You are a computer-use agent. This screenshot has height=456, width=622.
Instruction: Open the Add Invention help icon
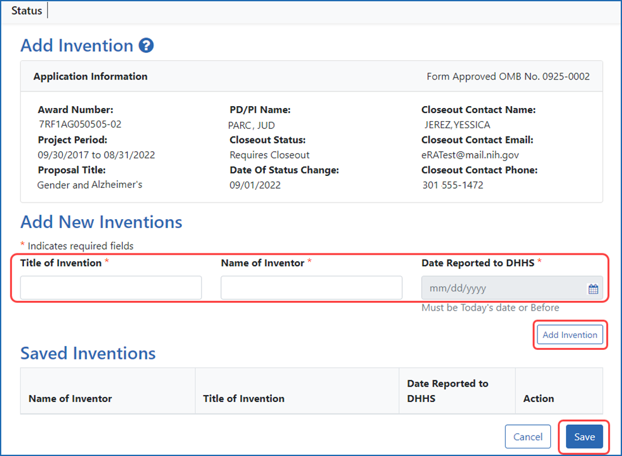tap(146, 46)
